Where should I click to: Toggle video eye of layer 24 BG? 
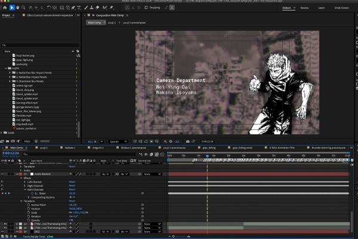2,232
